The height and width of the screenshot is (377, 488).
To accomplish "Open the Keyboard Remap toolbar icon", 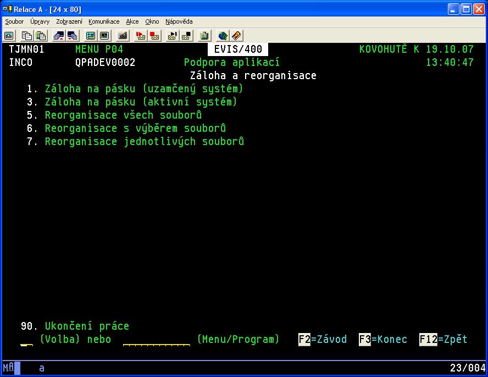I will point(123,36).
